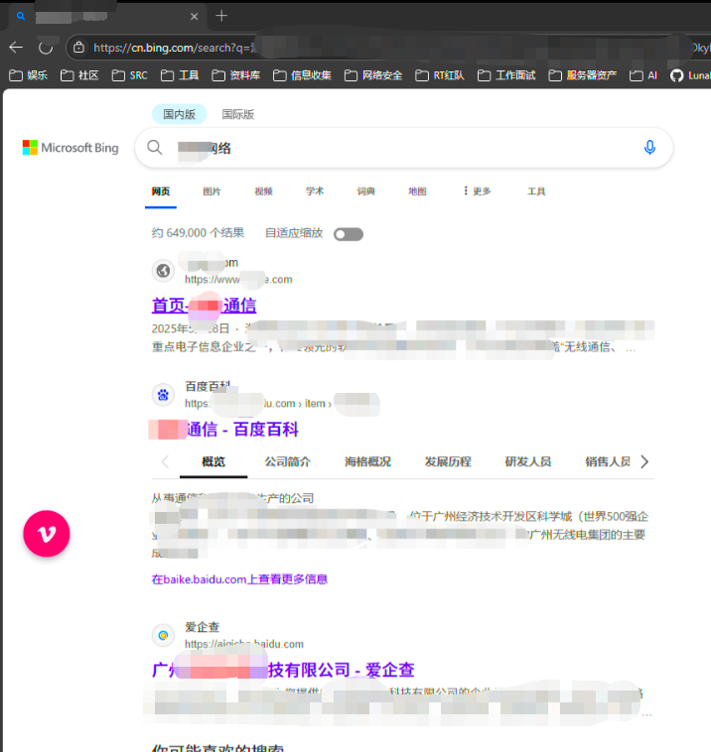Open the 服务器资产 bookmark folder
Screen dimensions: 711x752
[582, 75]
